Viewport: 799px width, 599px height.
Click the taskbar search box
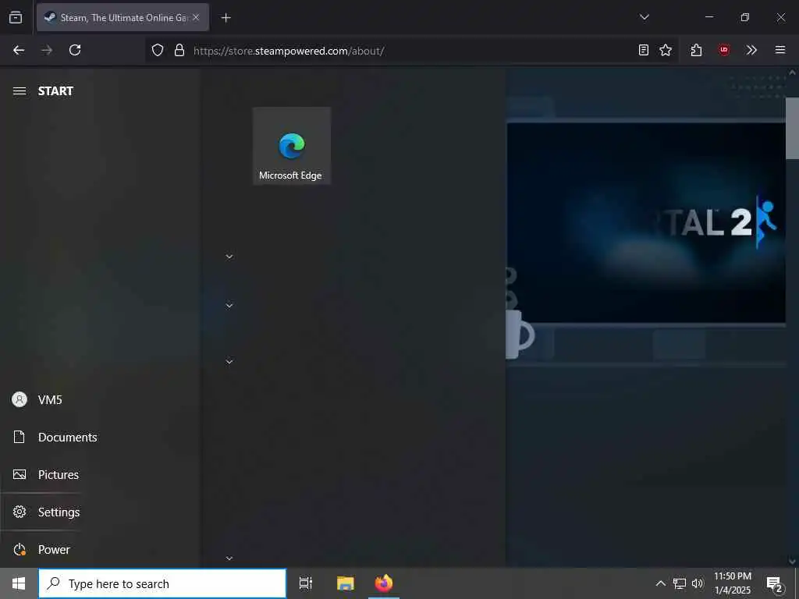click(162, 583)
